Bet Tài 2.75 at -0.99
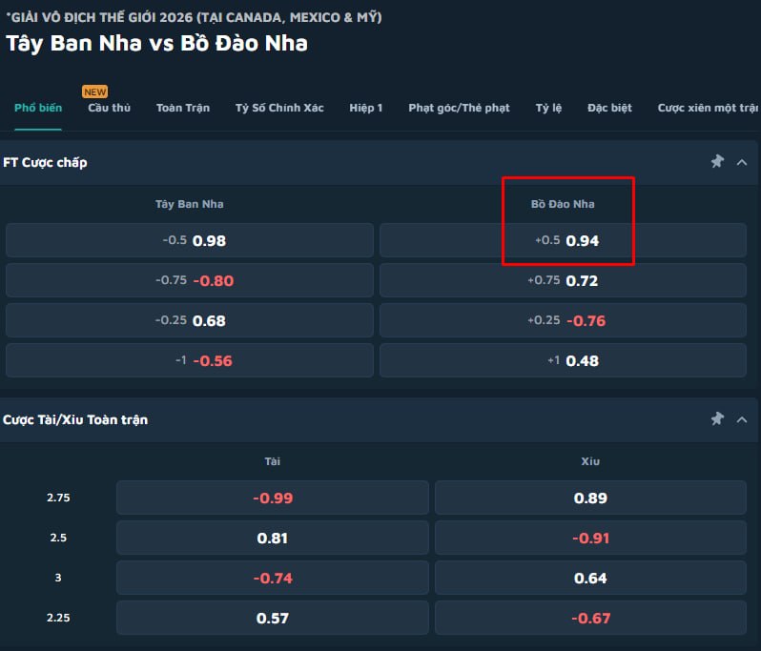This screenshot has height=651, width=761. 273,498
